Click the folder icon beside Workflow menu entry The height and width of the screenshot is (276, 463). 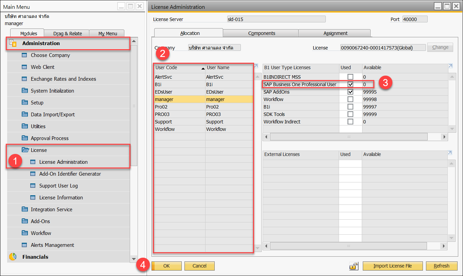24,233
